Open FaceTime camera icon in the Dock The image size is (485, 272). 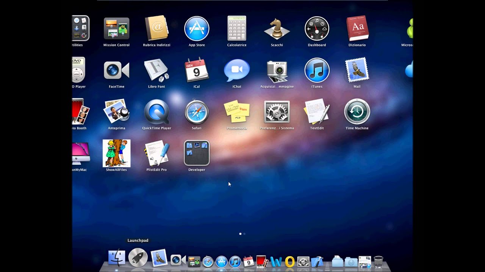click(178, 260)
